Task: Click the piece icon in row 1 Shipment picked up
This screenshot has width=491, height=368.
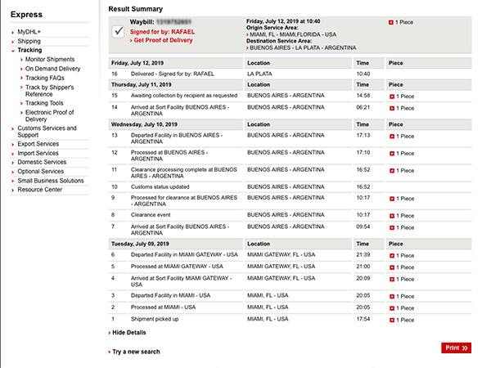Action: (392, 321)
